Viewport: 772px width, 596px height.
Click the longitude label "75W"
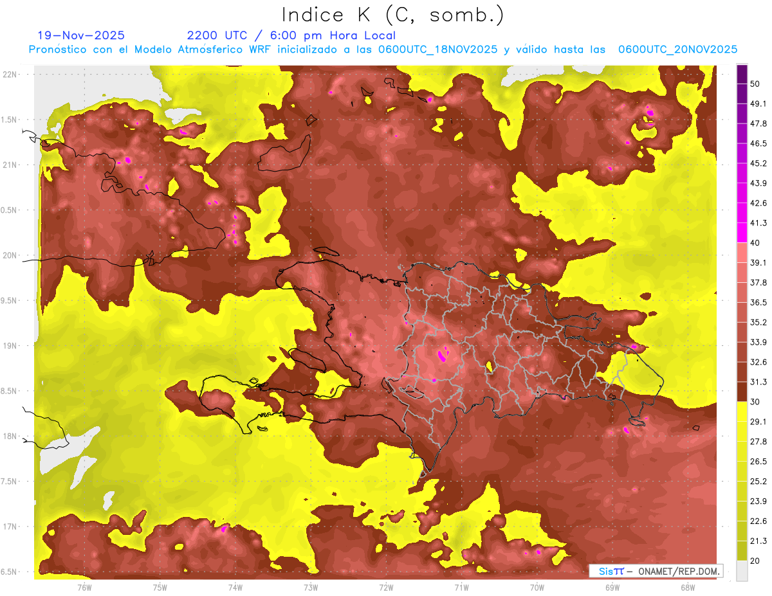(160, 587)
